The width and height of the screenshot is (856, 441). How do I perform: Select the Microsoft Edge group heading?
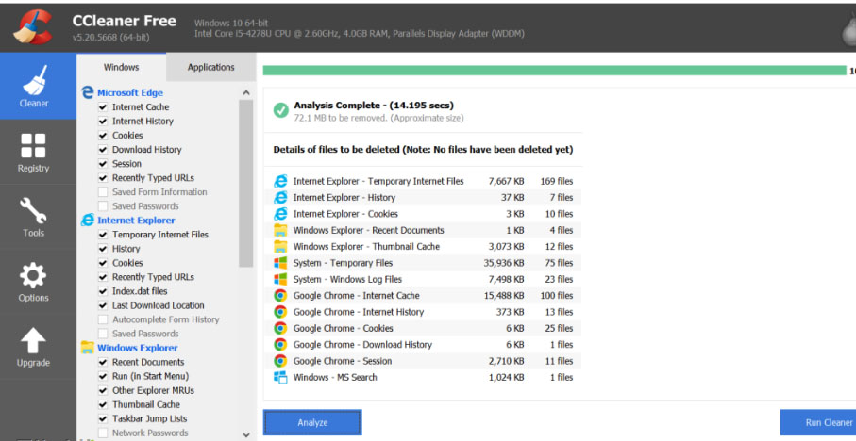pos(130,92)
